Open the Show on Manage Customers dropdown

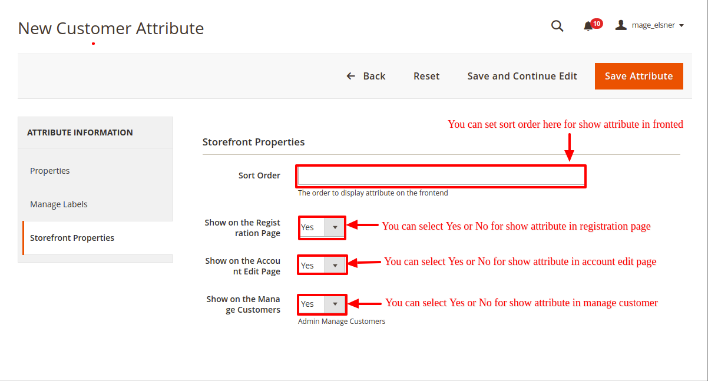(322, 304)
